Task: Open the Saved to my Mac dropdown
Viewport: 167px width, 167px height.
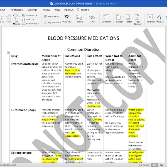Action: [106, 4]
